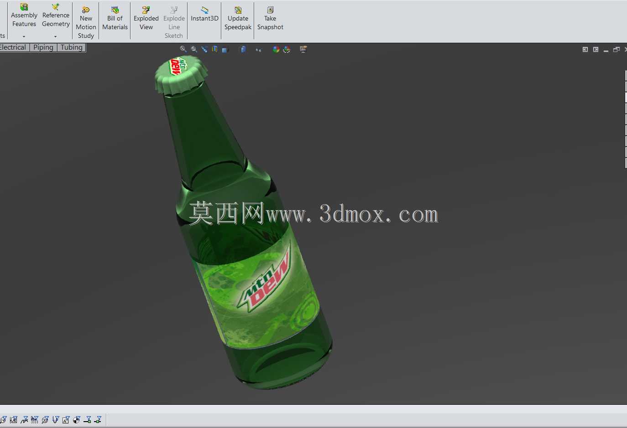Toggle the filter sketch segments icon
Image resolution: width=627 pixels, height=428 pixels.
(24, 420)
